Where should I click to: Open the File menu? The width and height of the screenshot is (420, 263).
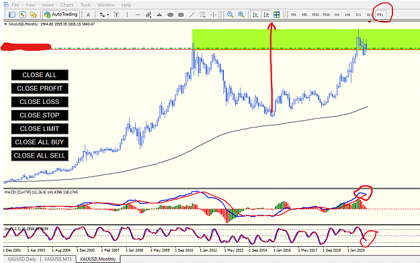15,5
